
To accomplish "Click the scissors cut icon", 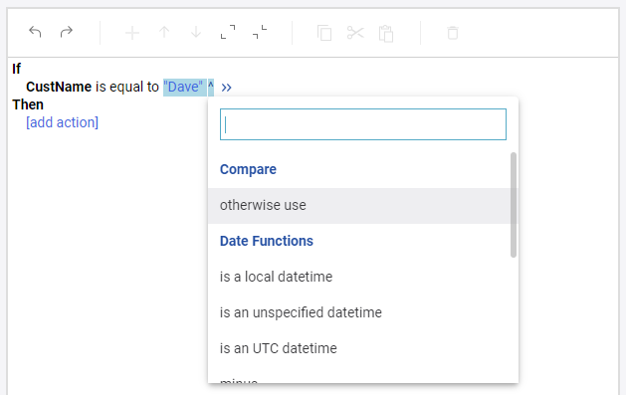I will [355, 32].
